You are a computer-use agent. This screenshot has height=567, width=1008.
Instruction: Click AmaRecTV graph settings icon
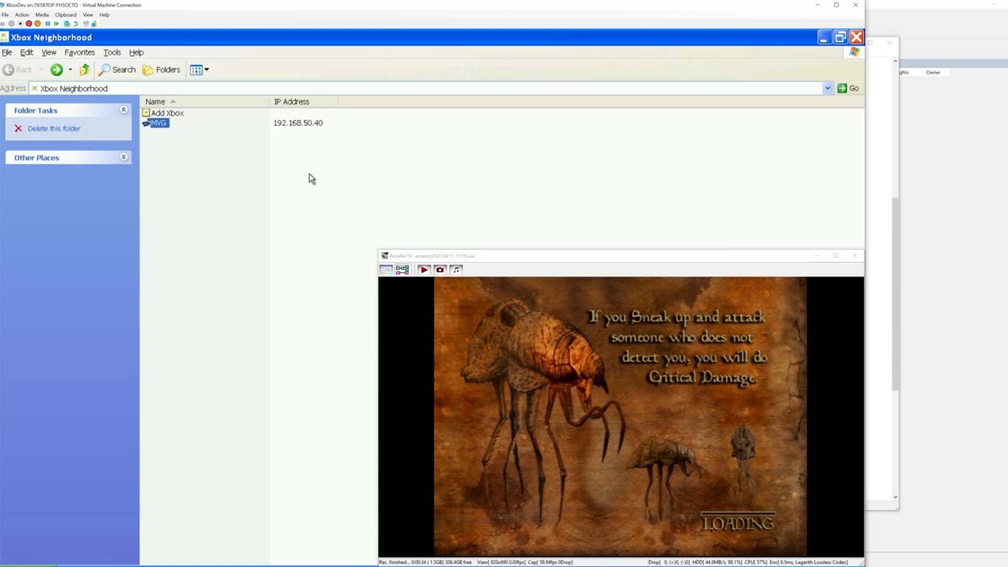[402, 270]
